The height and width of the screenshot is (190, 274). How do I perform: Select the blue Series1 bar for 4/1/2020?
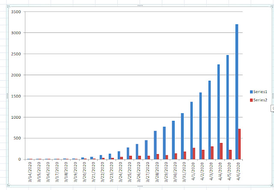point(191,131)
